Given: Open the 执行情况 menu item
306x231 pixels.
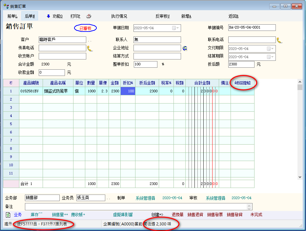Looking at the screenshot, I should coord(119,16).
